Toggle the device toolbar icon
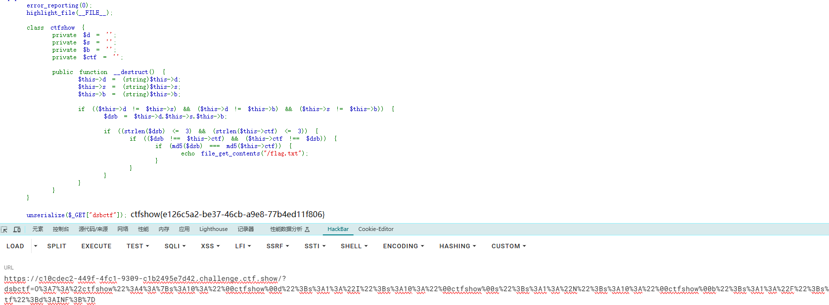829x305 pixels. coord(17,229)
